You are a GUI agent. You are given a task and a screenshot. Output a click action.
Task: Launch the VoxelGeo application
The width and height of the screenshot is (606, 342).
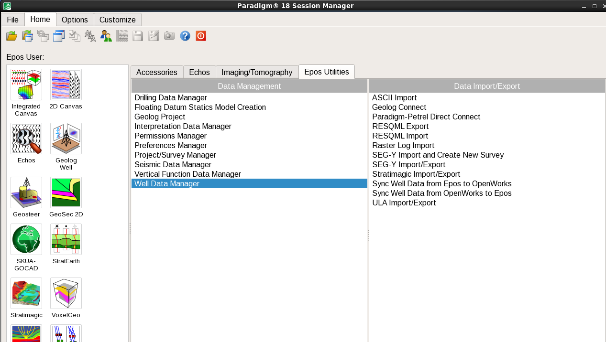coord(66,293)
